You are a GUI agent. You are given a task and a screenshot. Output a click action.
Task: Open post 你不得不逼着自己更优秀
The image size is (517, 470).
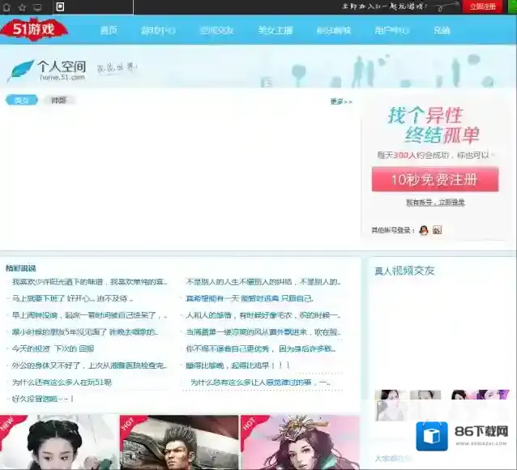261,348
